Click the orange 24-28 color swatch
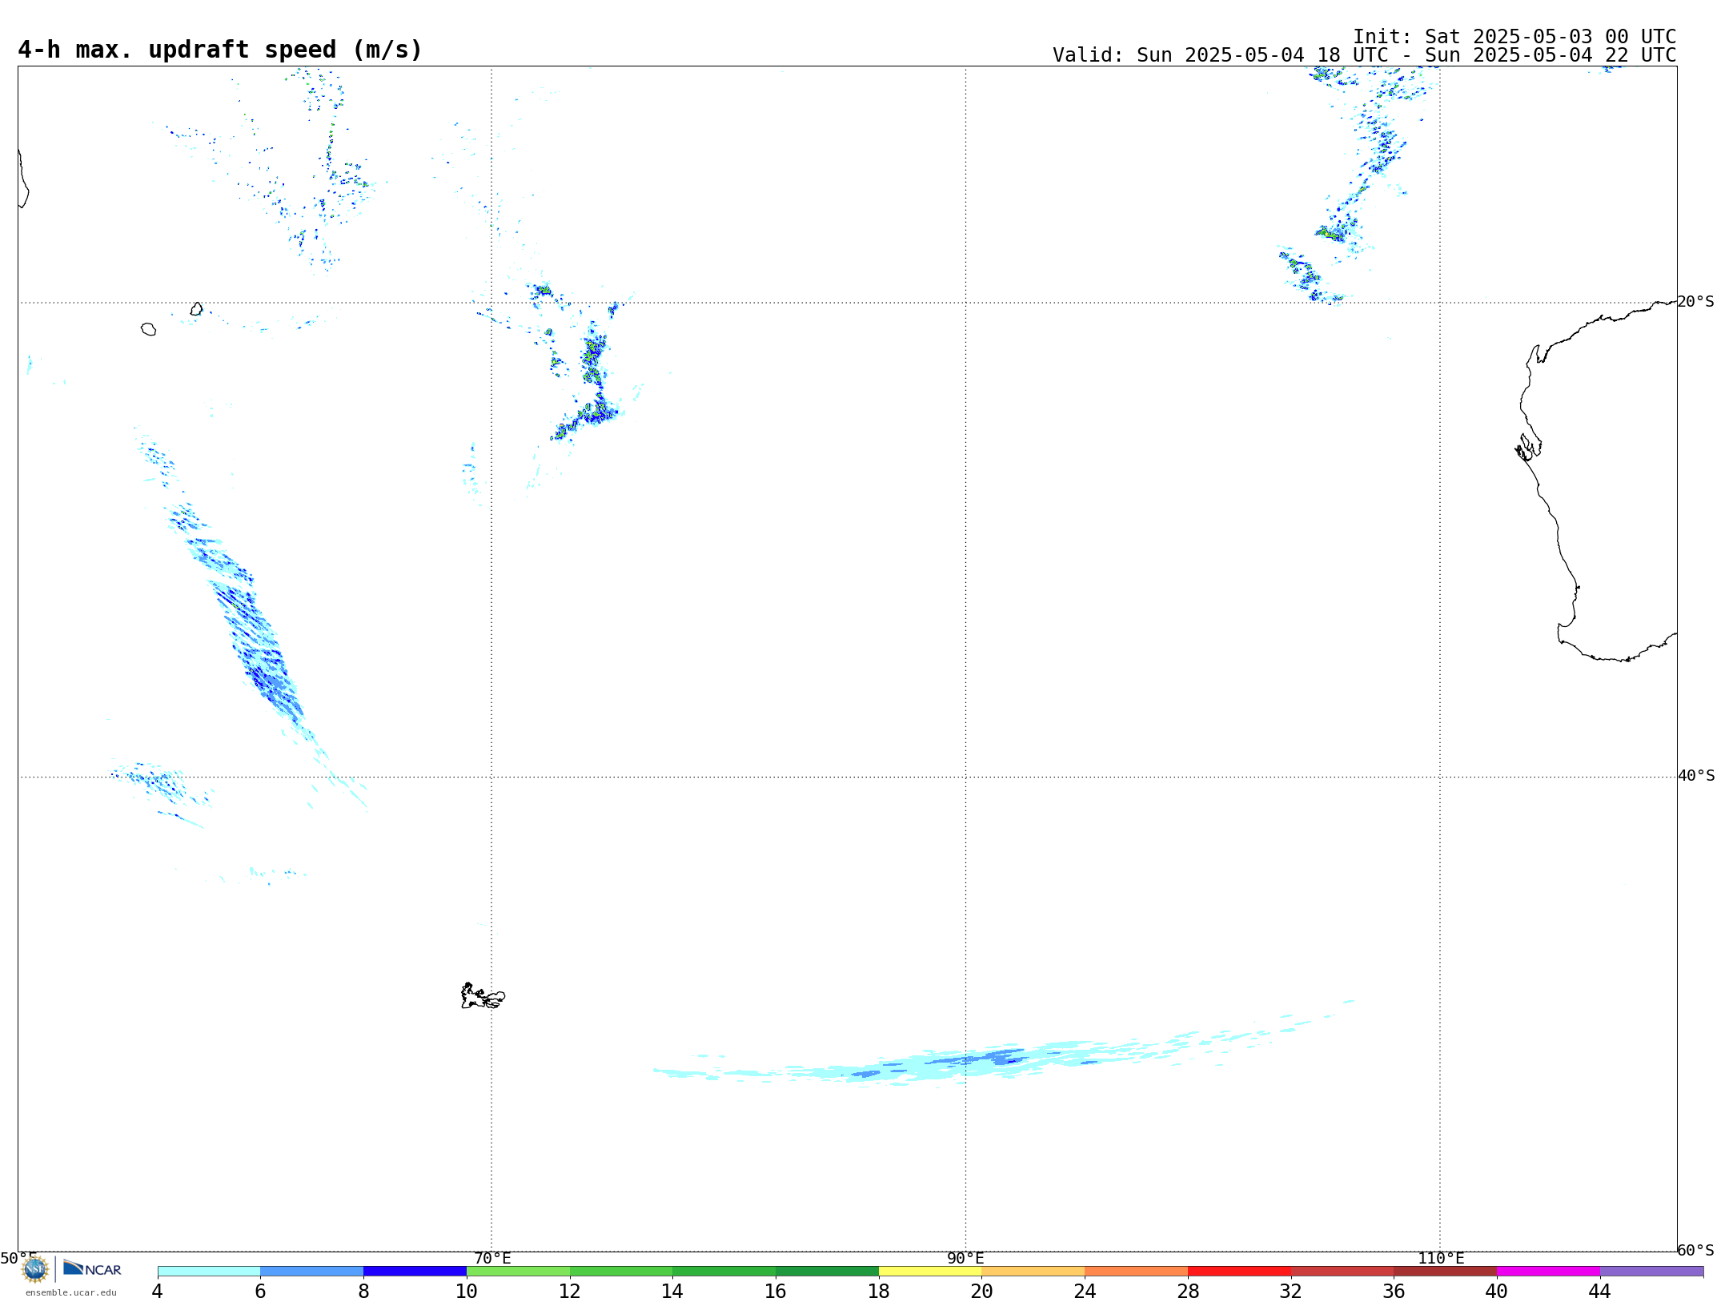The width and height of the screenshot is (1729, 1302). pyautogui.click(x=1137, y=1272)
